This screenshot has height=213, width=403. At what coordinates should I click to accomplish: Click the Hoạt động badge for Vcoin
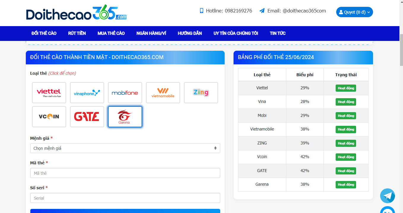click(346, 157)
